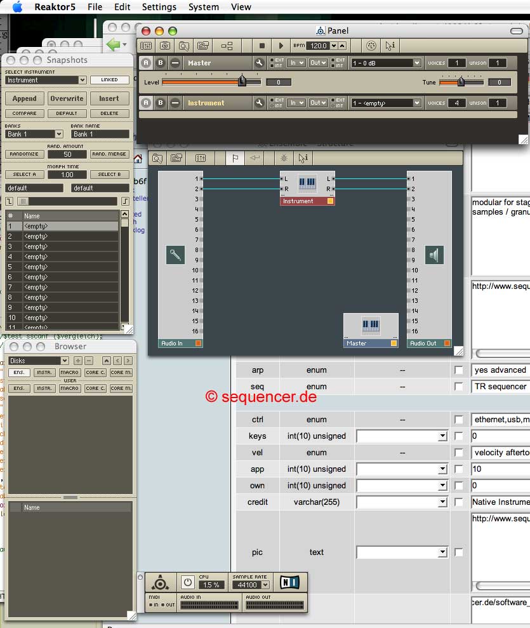Click the Master voices value field
This screenshot has height=628, width=530.
[x=456, y=63]
